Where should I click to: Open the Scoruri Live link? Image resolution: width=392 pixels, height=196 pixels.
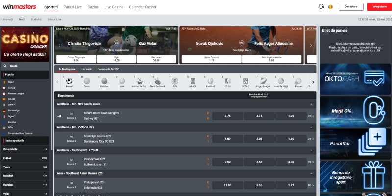coord(54,19)
